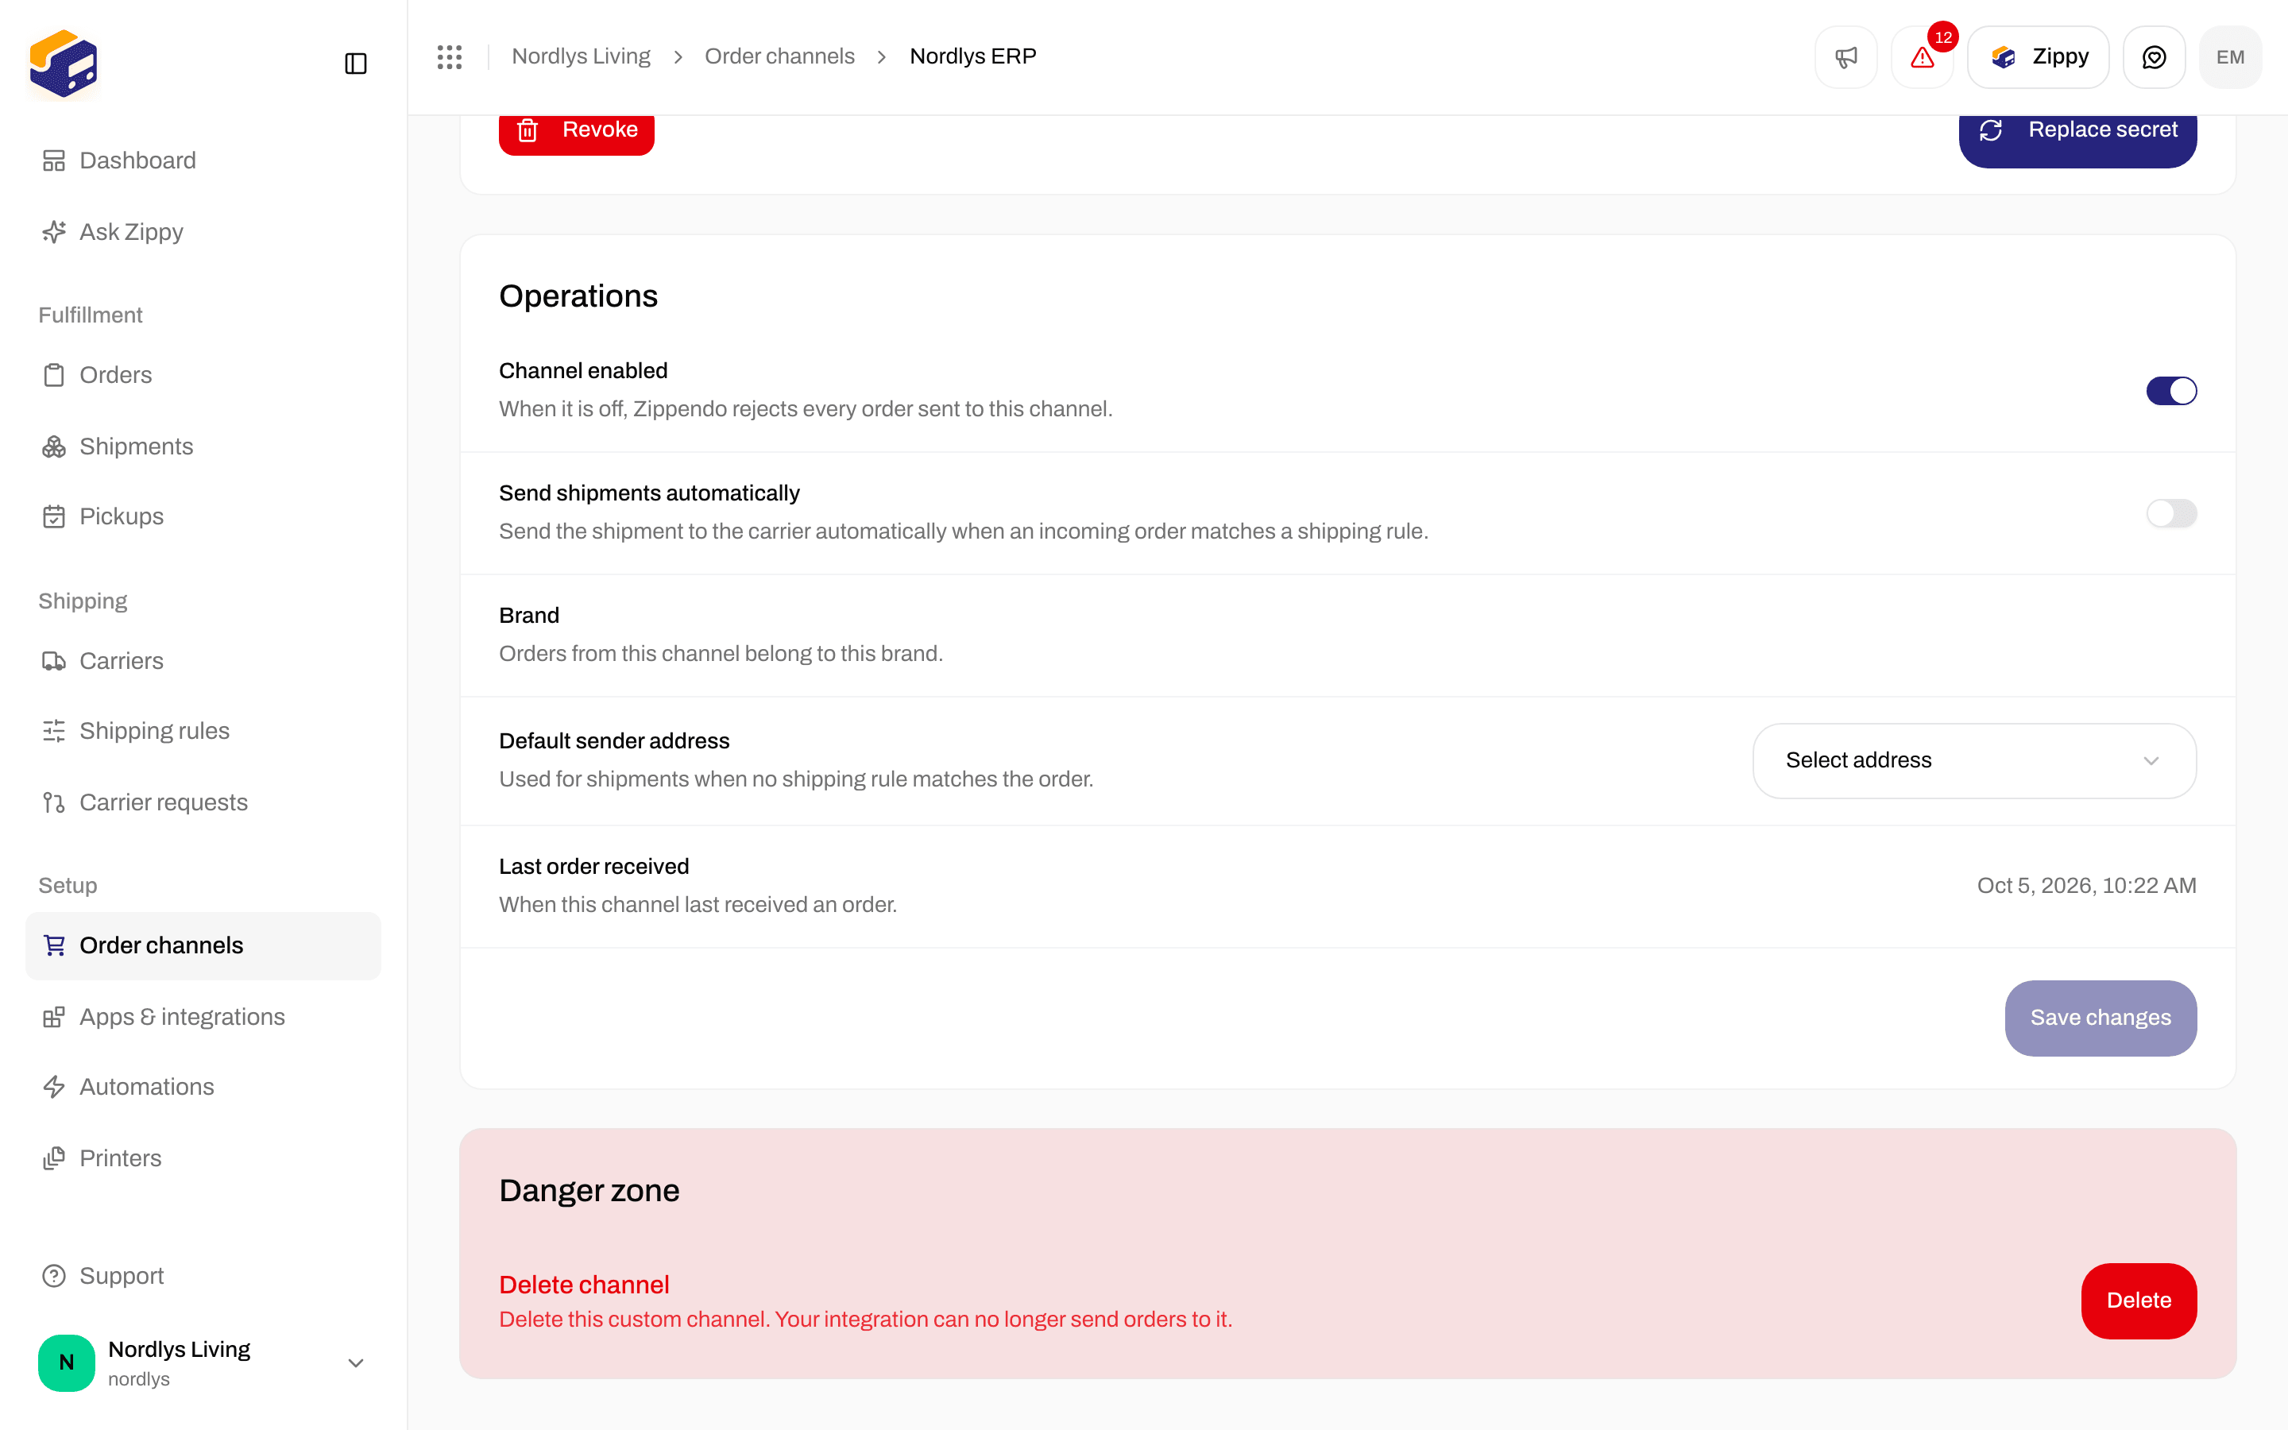Click the Support help icon

pos(54,1276)
